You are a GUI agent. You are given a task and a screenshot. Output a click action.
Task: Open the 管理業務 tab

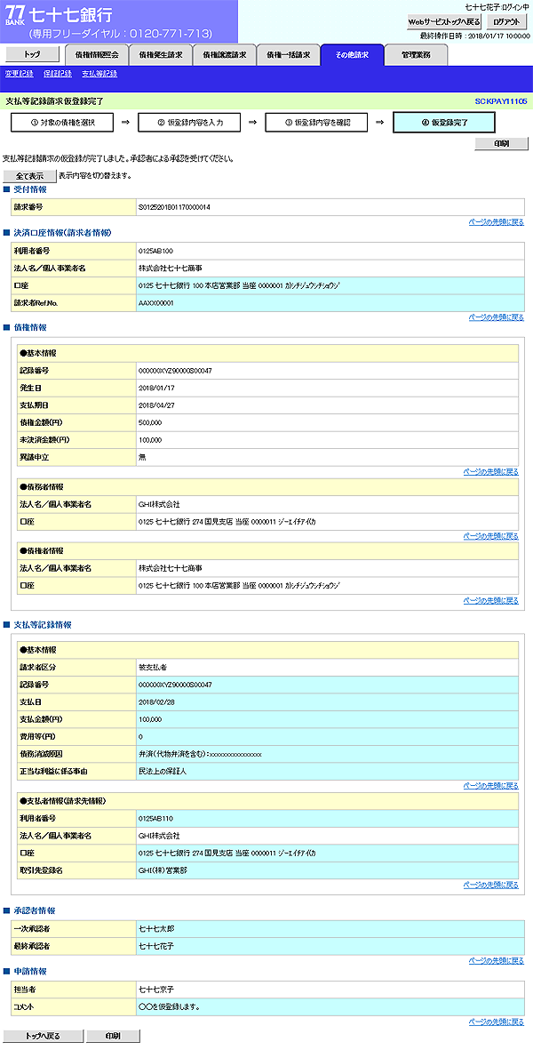tap(416, 55)
